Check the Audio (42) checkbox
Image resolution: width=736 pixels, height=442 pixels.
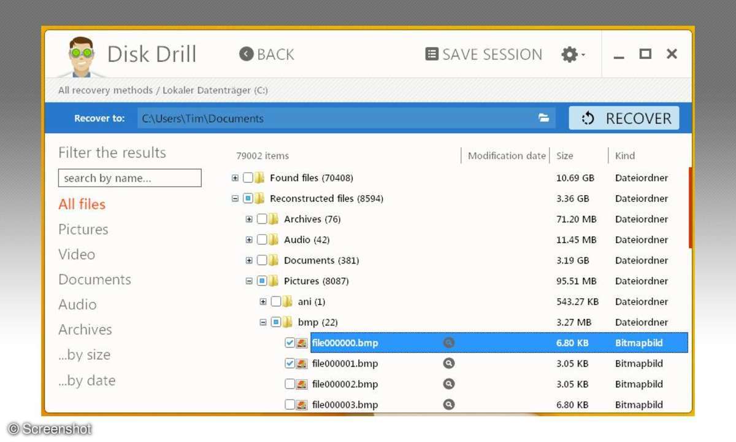(262, 240)
